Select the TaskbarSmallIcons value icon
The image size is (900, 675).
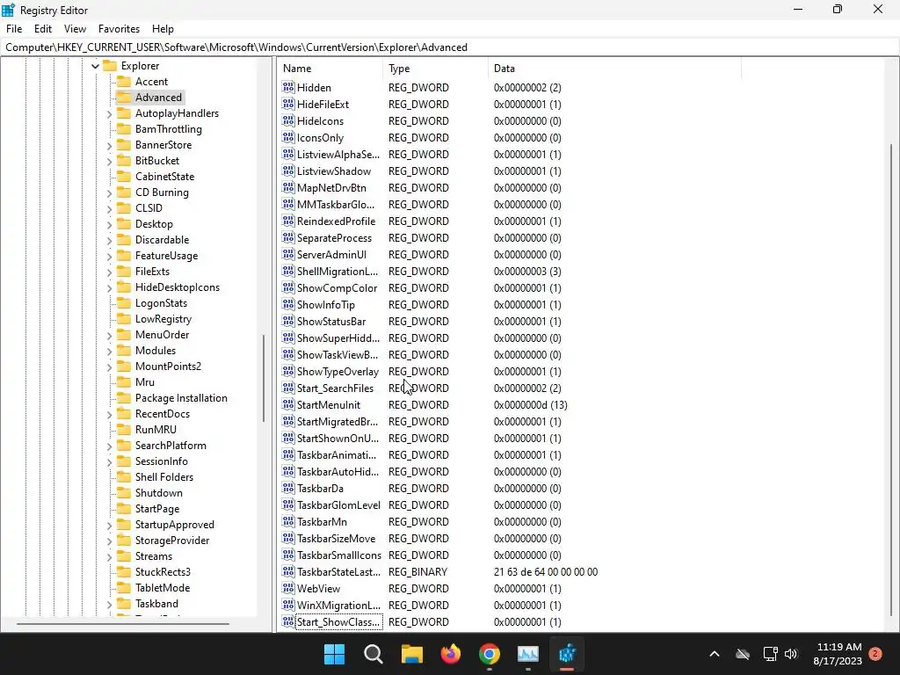(288, 555)
